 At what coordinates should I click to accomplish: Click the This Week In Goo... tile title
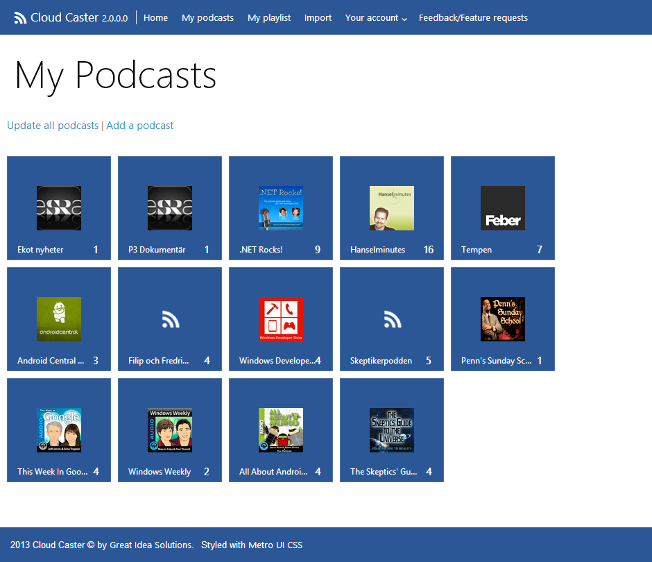(x=53, y=472)
